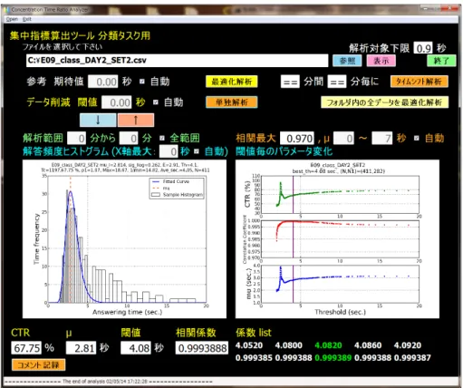Viewport: 463px width, 388px height.
Task: Click the threshold parameter variation plots
Action: tap(337, 238)
